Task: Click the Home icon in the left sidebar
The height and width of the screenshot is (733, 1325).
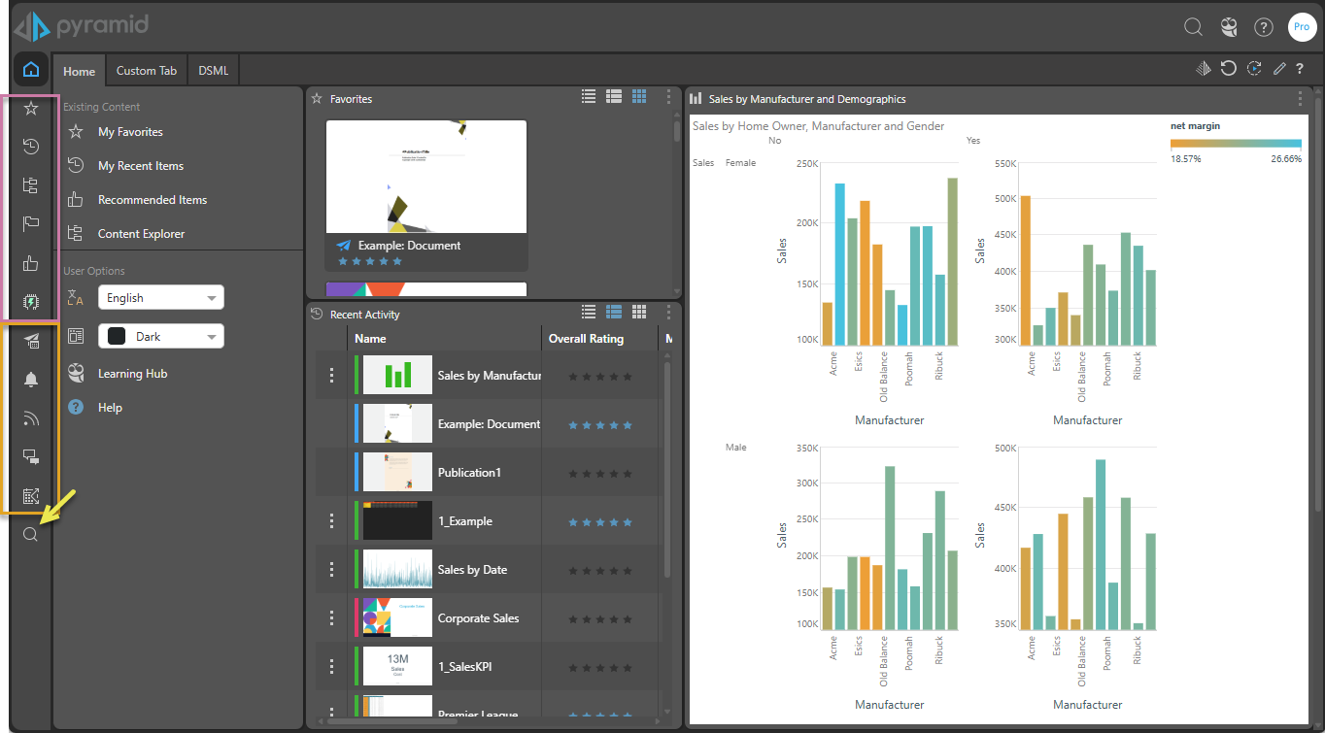Action: 31,70
